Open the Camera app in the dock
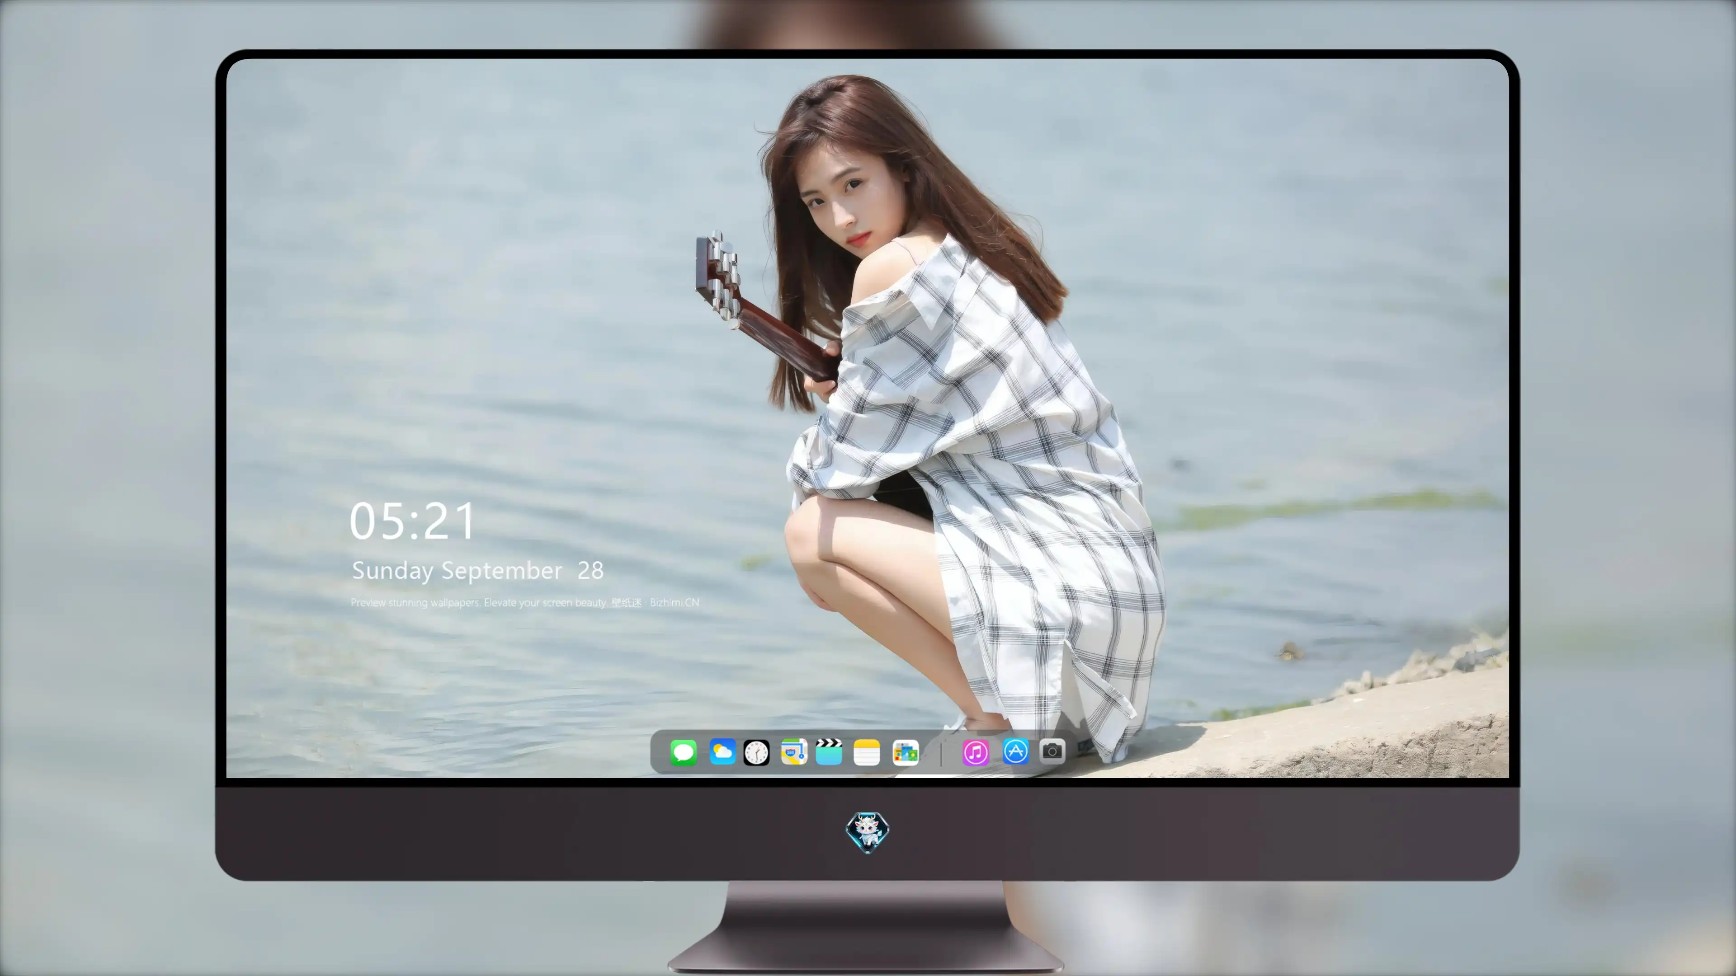This screenshot has height=976, width=1736. tap(1052, 751)
